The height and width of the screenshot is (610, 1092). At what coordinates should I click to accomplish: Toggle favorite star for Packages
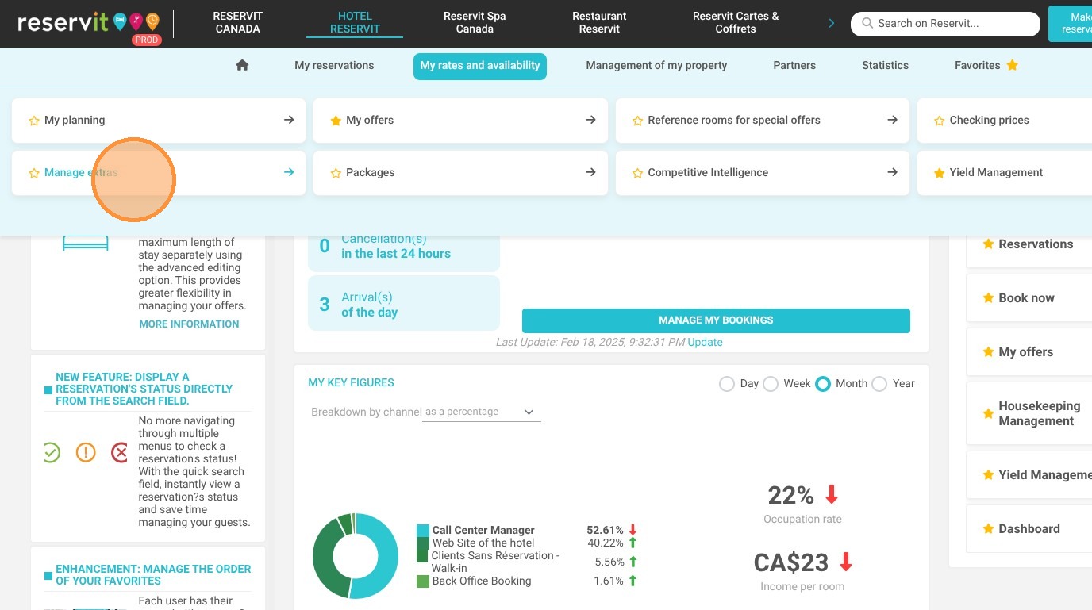coord(336,173)
